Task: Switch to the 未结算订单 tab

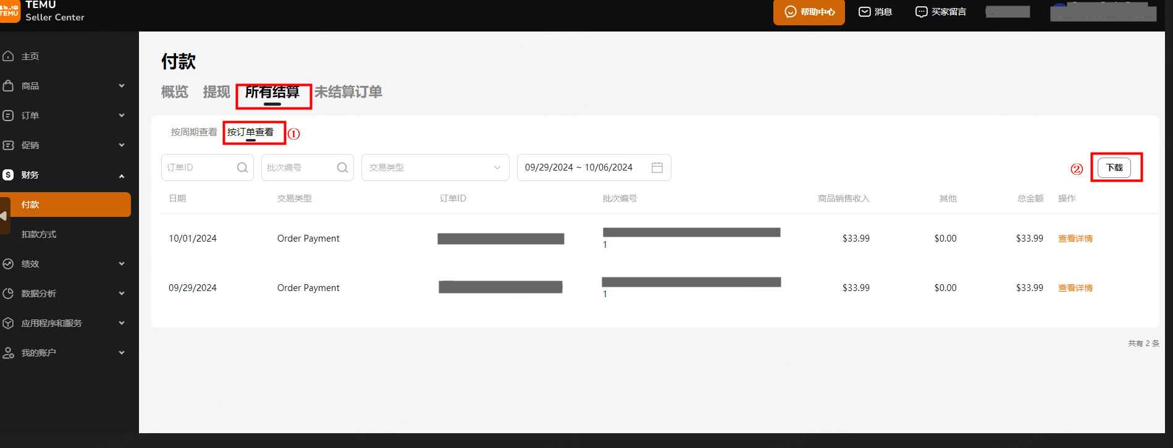Action: tap(348, 92)
